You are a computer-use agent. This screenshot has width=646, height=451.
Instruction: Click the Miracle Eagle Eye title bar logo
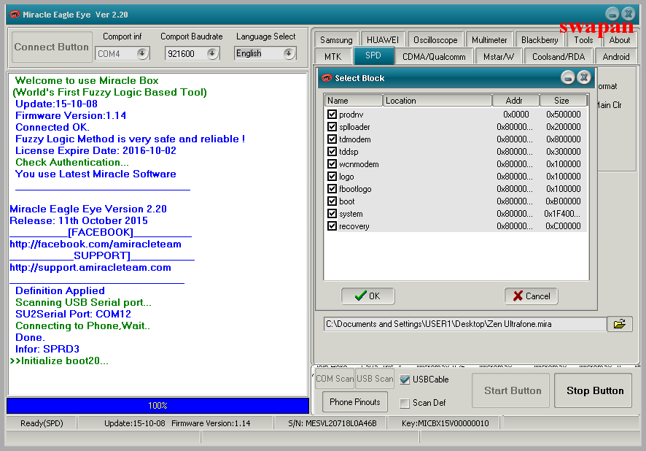(15, 15)
